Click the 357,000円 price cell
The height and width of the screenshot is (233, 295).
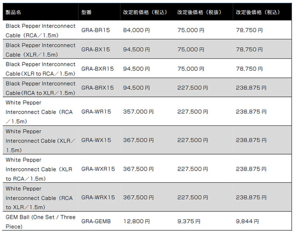pyautogui.click(x=138, y=112)
